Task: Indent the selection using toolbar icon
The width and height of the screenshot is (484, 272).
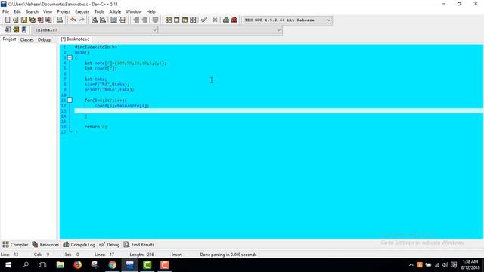Action: click(136, 20)
